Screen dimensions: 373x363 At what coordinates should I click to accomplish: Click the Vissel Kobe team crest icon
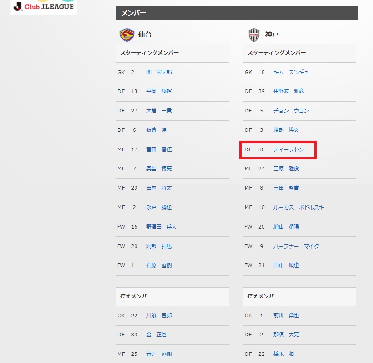click(x=254, y=35)
